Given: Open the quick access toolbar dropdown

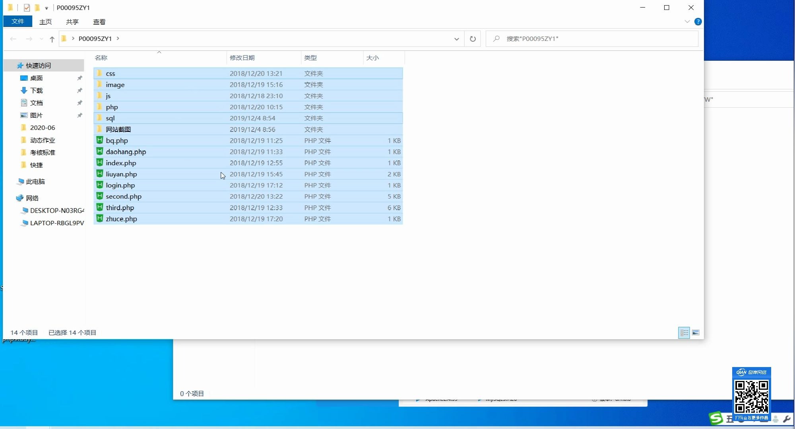Looking at the screenshot, I should [47, 8].
